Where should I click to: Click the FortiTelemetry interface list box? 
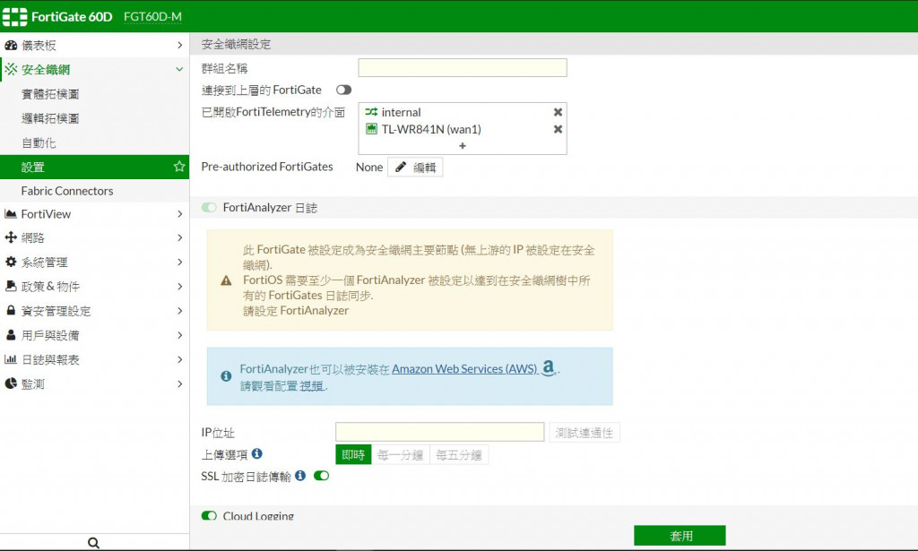pyautogui.click(x=463, y=129)
